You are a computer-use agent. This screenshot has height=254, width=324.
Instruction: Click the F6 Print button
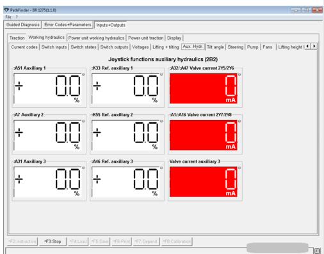(x=122, y=241)
